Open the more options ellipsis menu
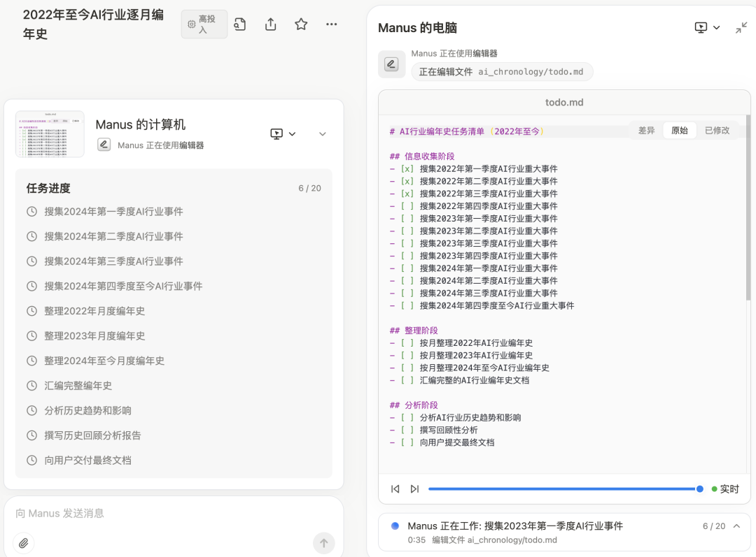Screen dimensions: 756x557 coord(331,24)
